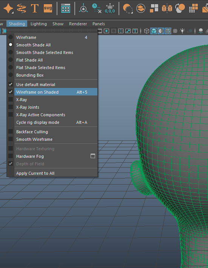Select Bounding Box display mode

tap(52, 75)
